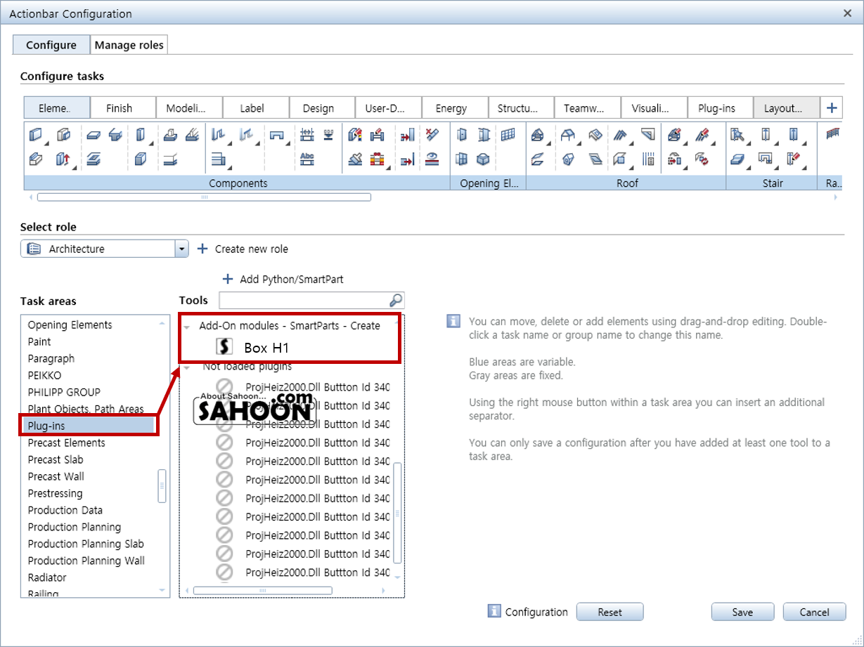Click the horizontal scrollbar under Configure tasks

[x=204, y=197]
